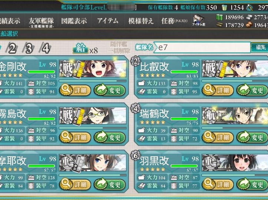The width and height of the screenshot is (268, 200).
Task: Switch to fleet tab 2
Action: tap(12, 49)
